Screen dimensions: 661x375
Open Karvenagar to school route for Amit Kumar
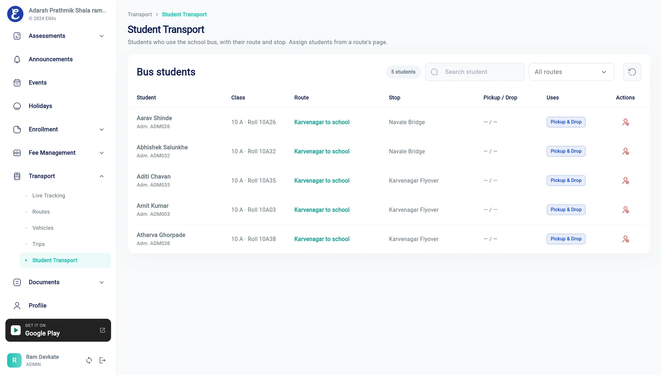pos(322,210)
